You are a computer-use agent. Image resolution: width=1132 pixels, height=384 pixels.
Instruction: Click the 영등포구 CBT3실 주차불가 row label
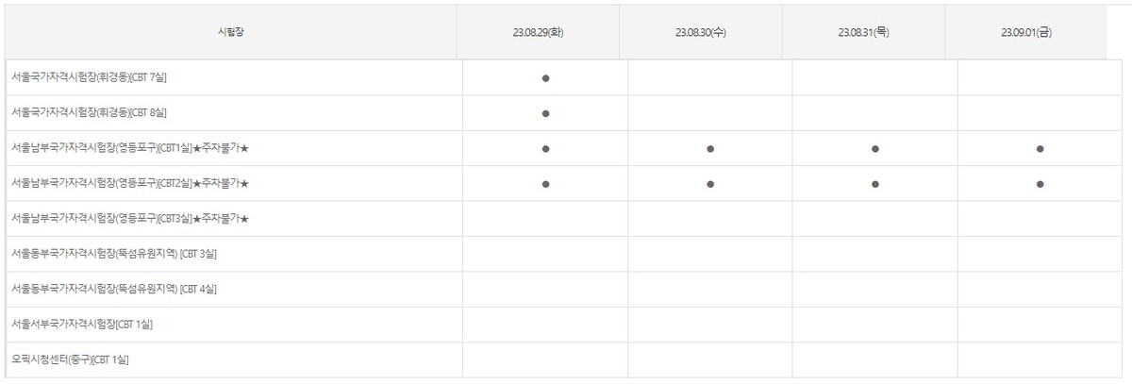click(x=129, y=219)
